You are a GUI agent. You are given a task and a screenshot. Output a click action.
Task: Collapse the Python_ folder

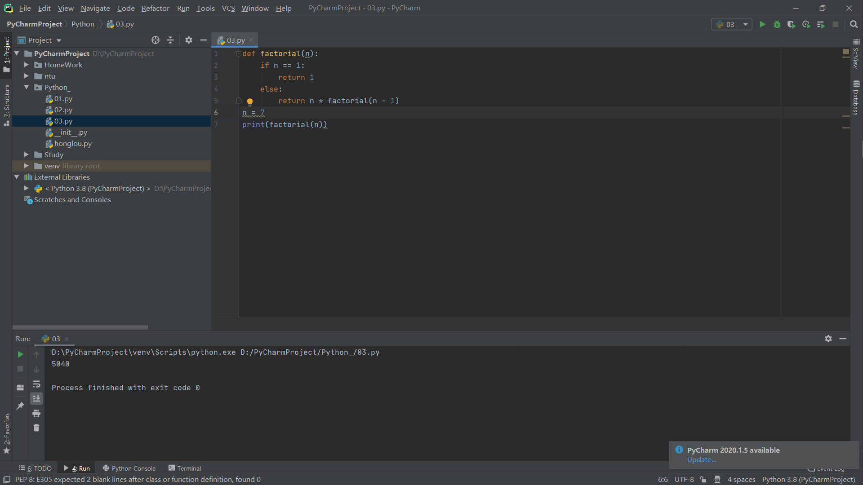(27, 87)
